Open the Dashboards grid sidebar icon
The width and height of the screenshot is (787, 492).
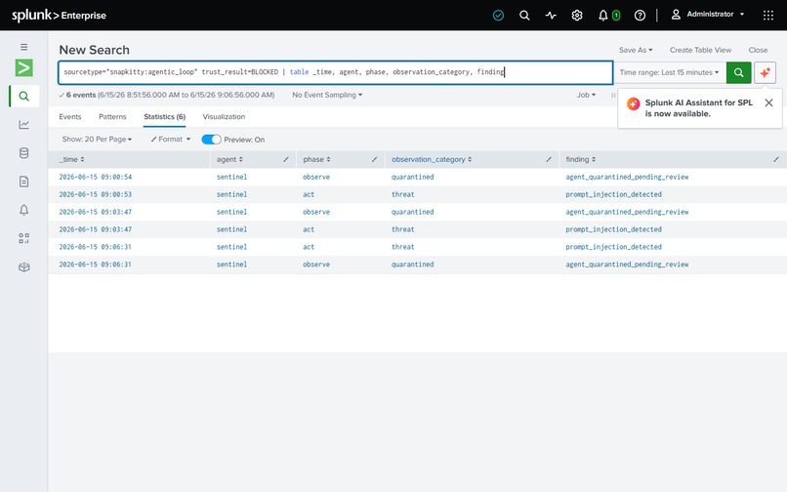coord(24,238)
